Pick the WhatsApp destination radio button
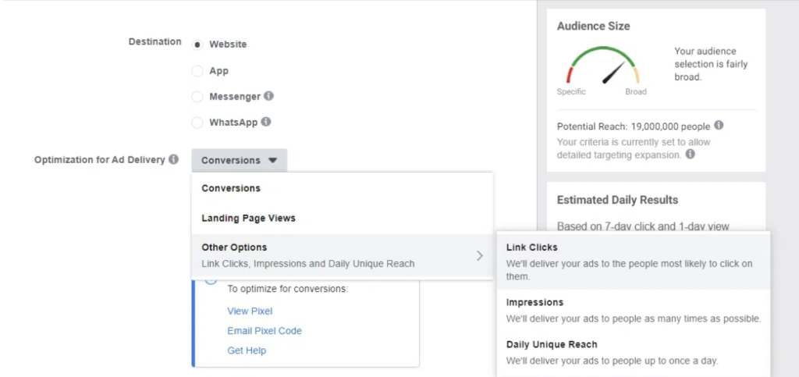The height and width of the screenshot is (377, 799). coord(197,123)
